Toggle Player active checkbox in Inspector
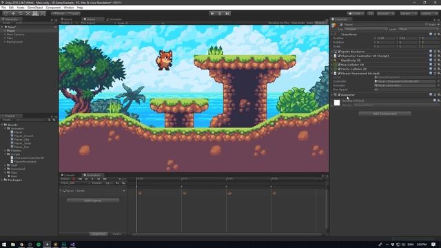The height and width of the screenshot is (248, 441). click(x=341, y=25)
